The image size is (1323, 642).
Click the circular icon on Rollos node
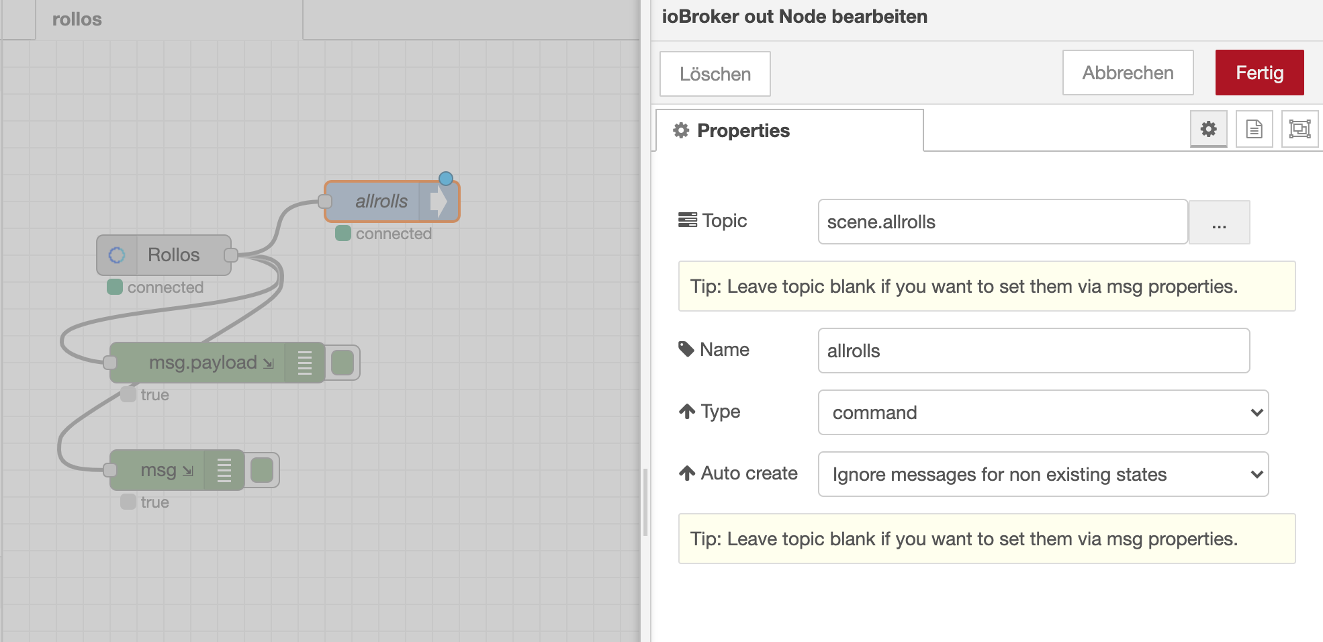[117, 255]
